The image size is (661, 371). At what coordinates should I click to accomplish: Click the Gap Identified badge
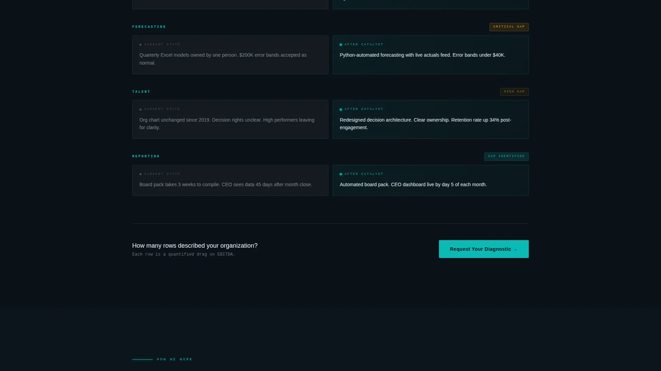(506, 156)
